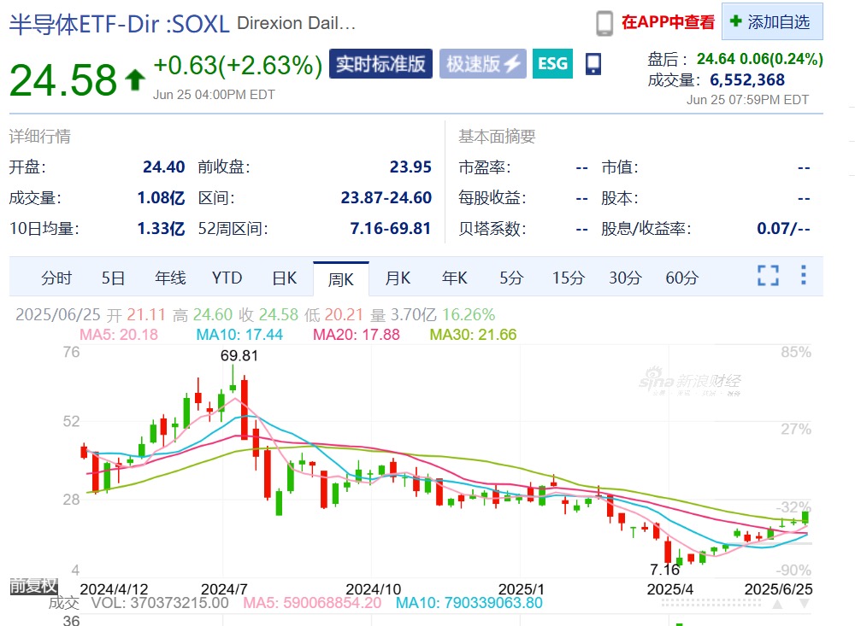Toggle the 前复权 adjustment label
Viewport: 855px width, 626px height.
(x=33, y=586)
